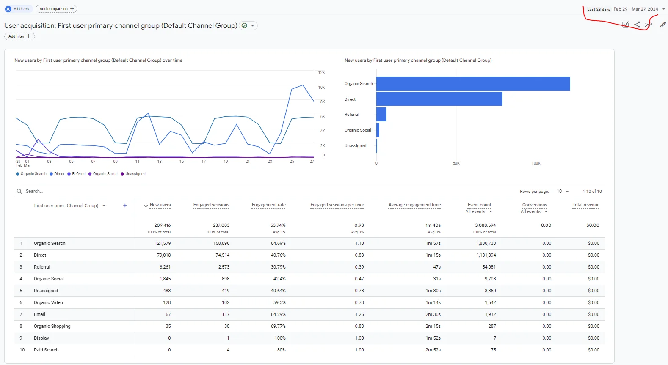Toggle Organic Search legend item
The width and height of the screenshot is (668, 365).
pyautogui.click(x=31, y=174)
